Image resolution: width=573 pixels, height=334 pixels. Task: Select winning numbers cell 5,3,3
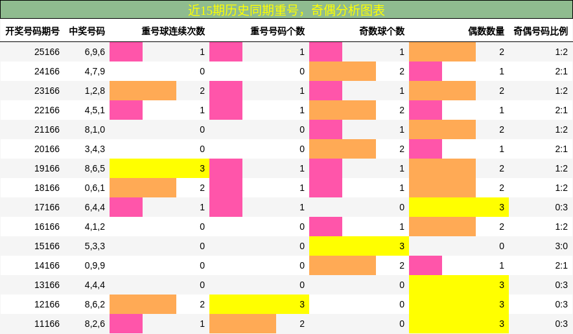95,246
